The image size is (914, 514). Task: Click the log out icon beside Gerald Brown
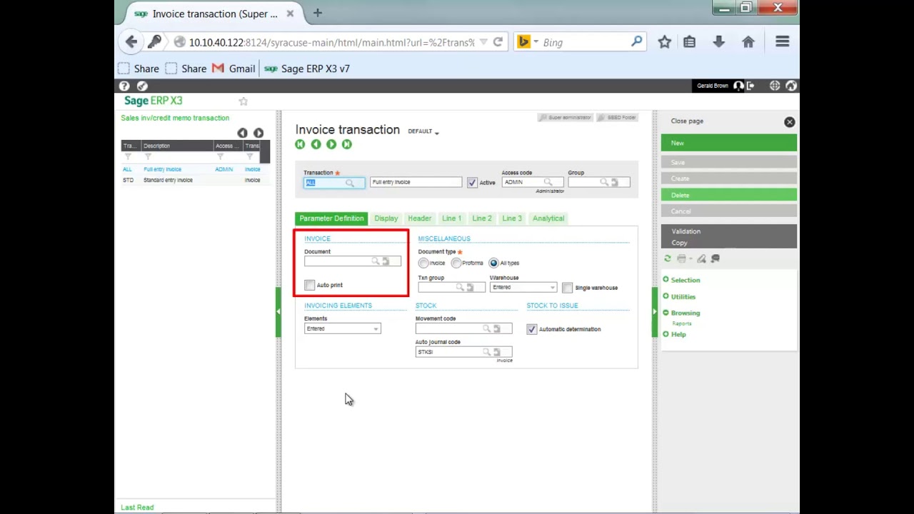point(750,86)
